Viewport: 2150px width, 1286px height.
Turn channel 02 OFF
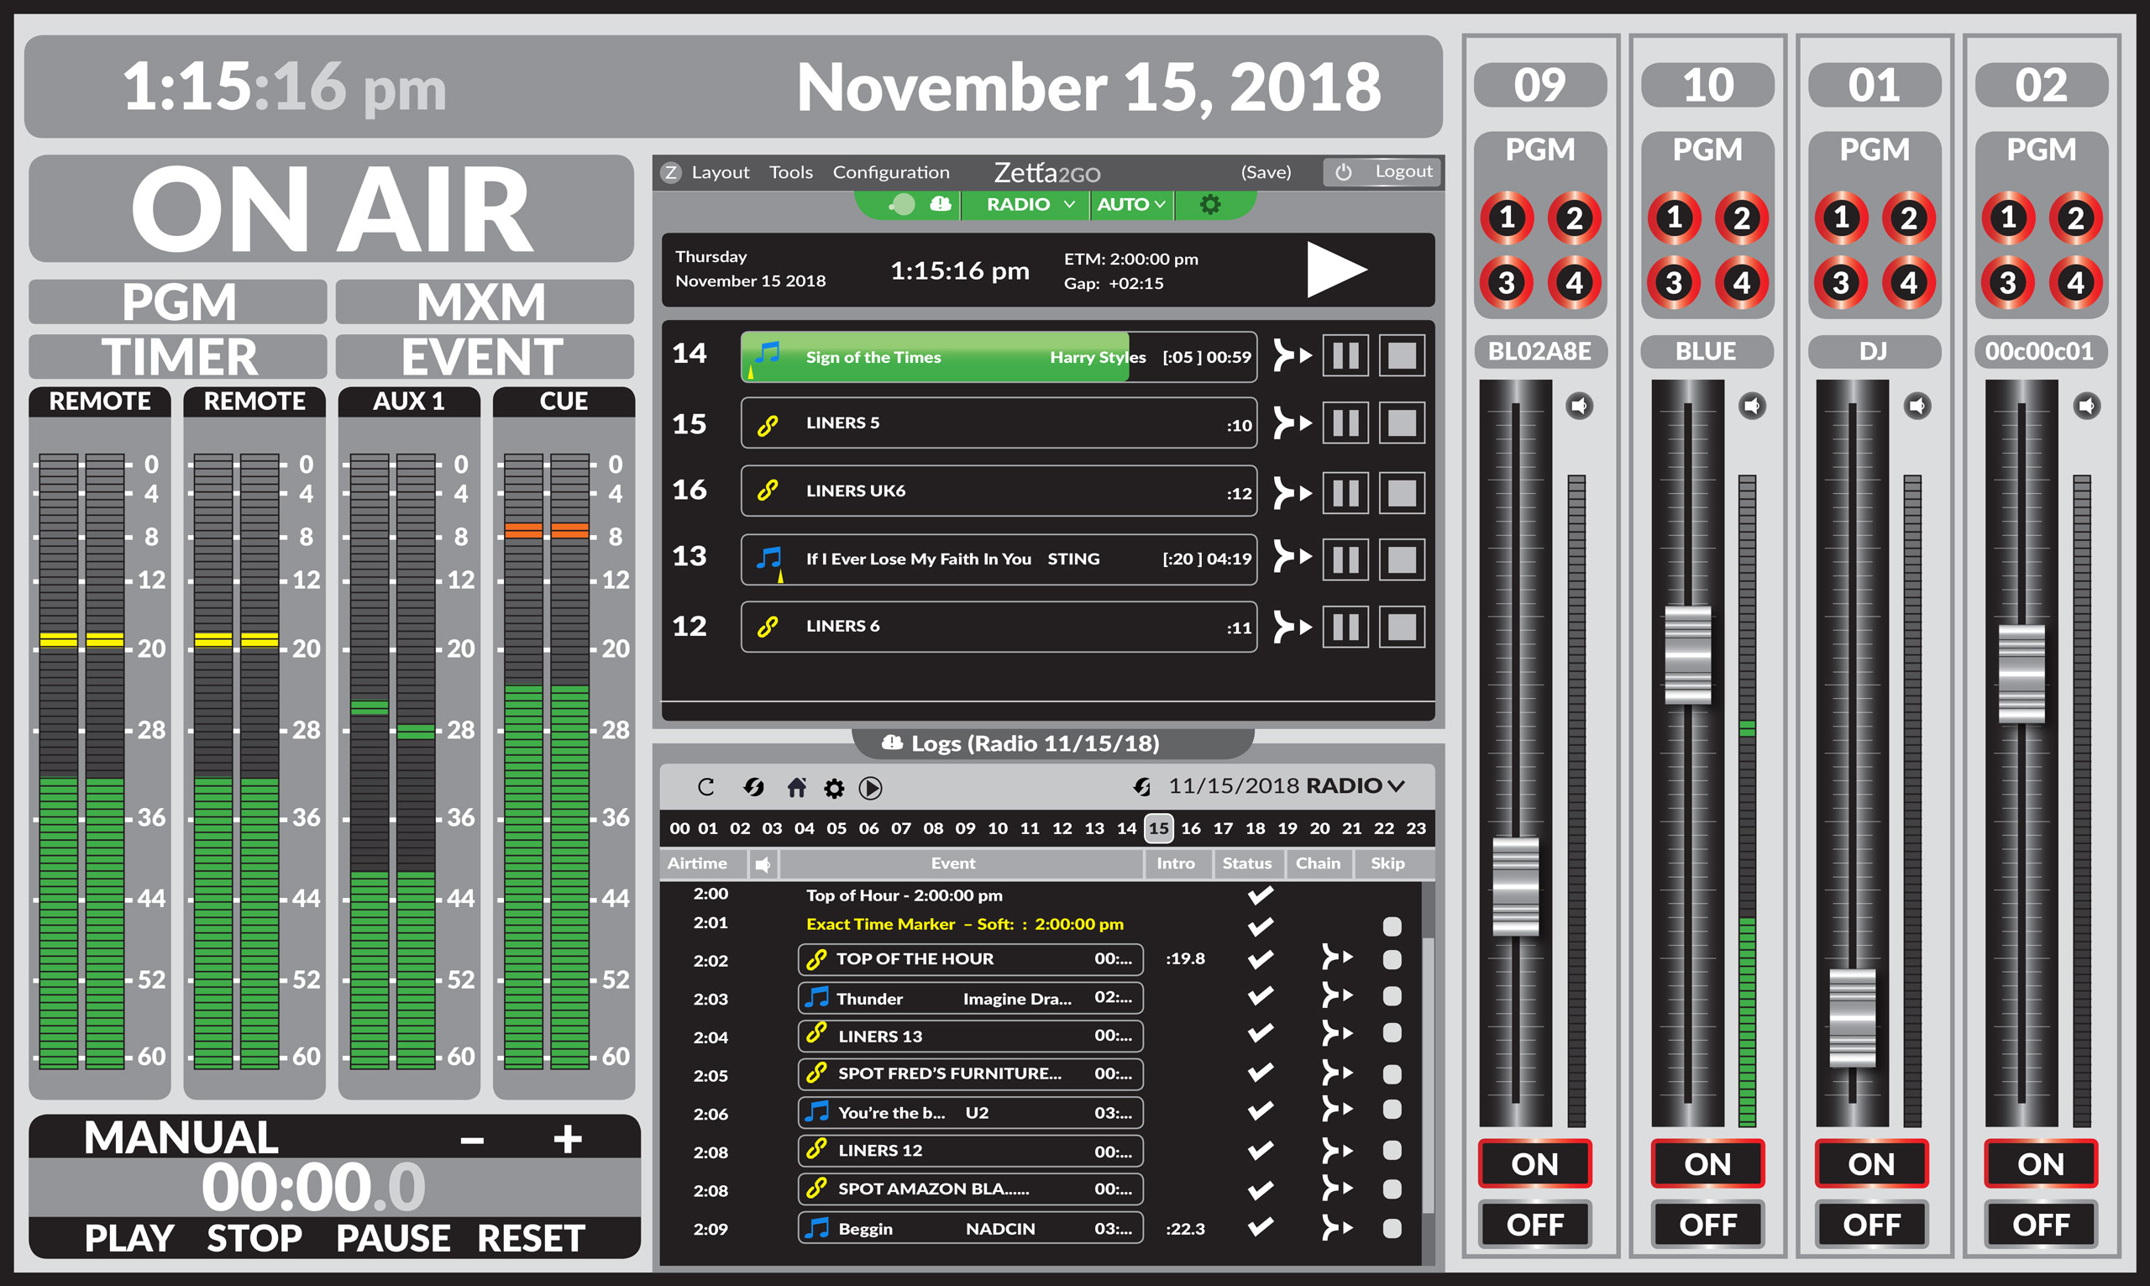click(x=2041, y=1225)
